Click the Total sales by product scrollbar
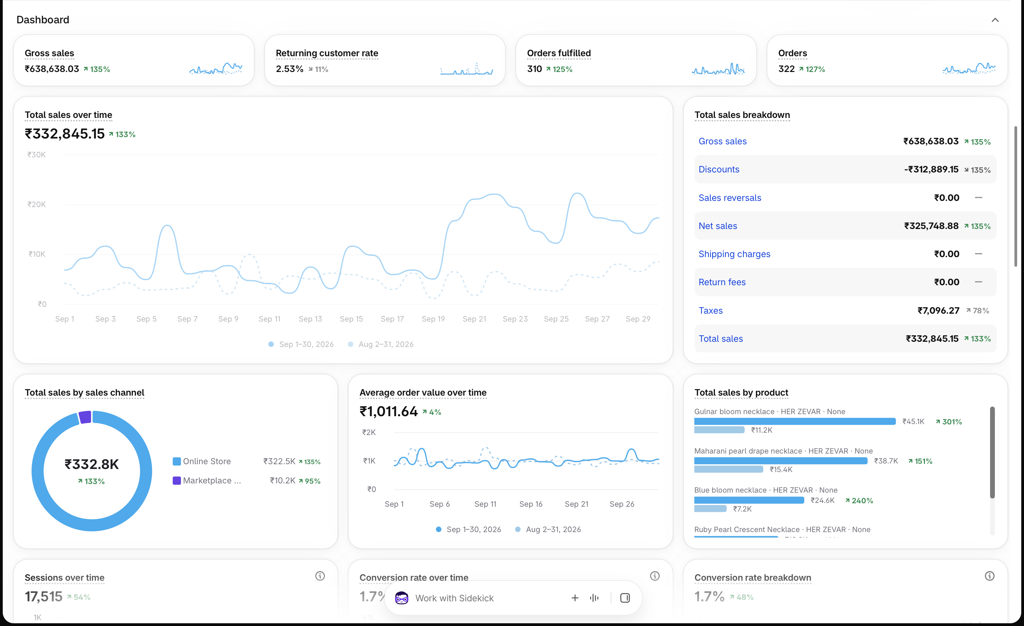The image size is (1024, 626). click(x=992, y=453)
